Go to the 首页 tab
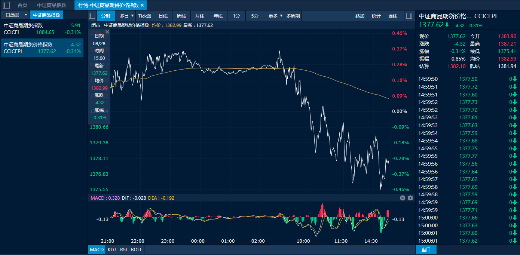The width and height of the screenshot is (520, 255). click(22, 5)
